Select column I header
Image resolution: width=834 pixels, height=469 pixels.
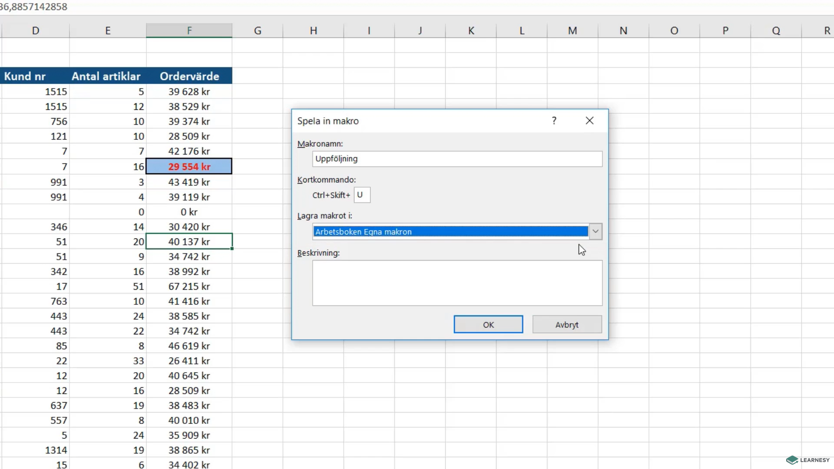pyautogui.click(x=369, y=30)
